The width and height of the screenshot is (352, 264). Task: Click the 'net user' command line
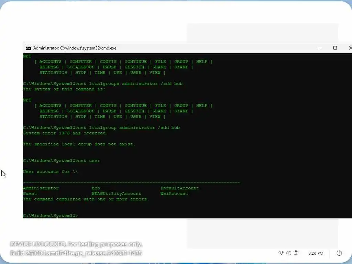62,161
